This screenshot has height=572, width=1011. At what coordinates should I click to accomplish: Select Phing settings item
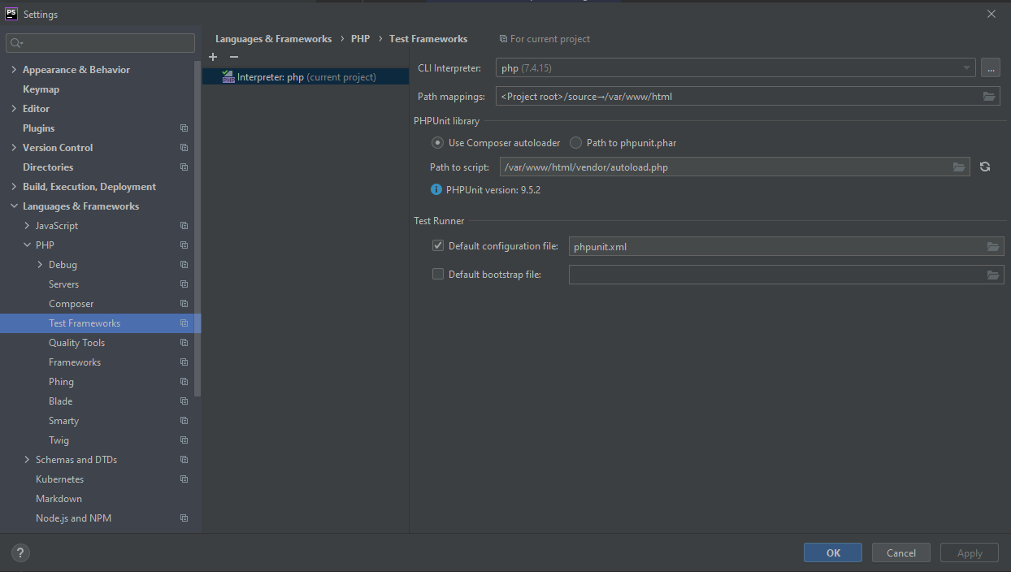click(x=61, y=382)
